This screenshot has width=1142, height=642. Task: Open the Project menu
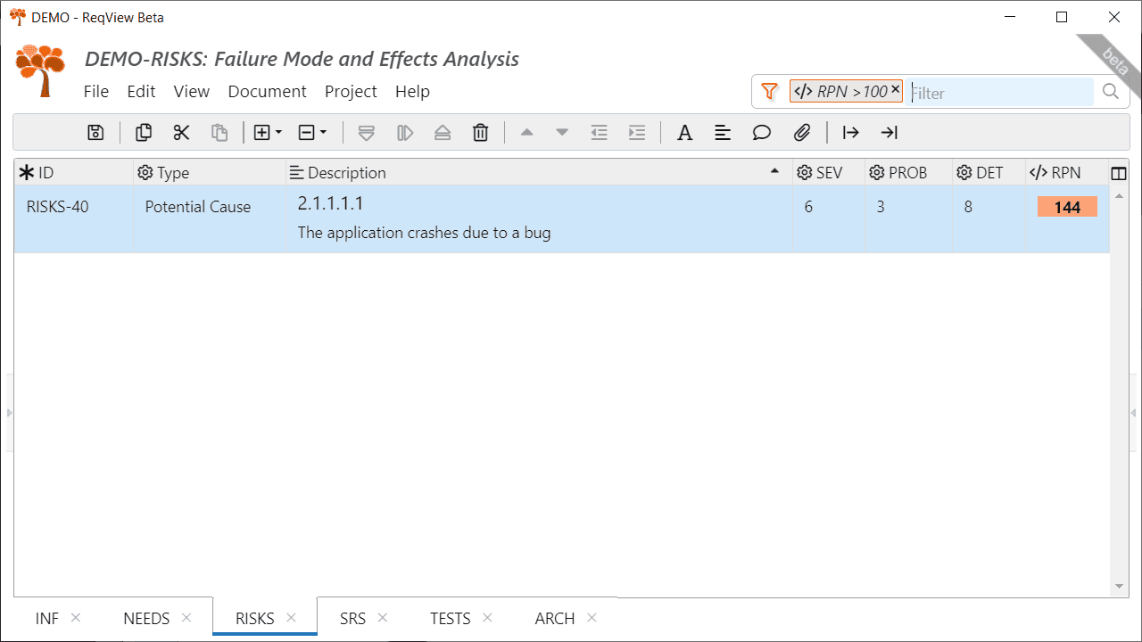tap(351, 92)
